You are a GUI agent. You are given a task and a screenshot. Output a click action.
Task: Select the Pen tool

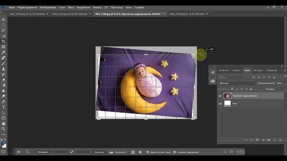[x=3, y=102]
